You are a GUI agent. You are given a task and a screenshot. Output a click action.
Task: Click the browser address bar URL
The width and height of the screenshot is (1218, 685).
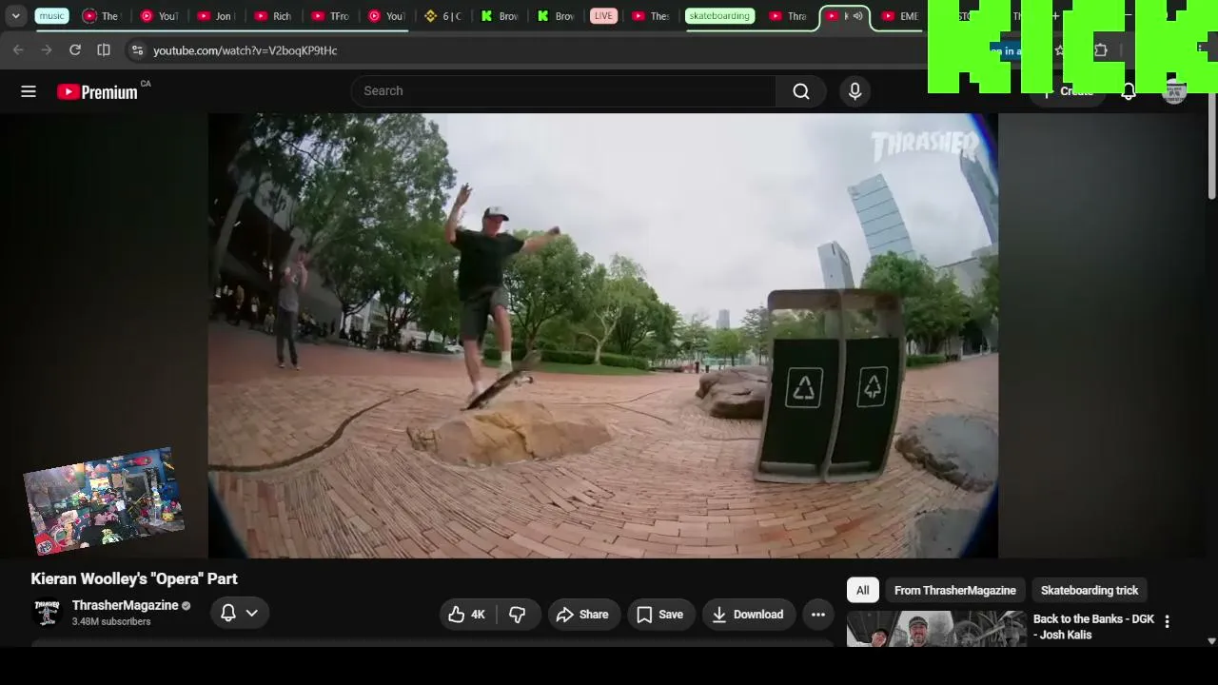[246, 50]
